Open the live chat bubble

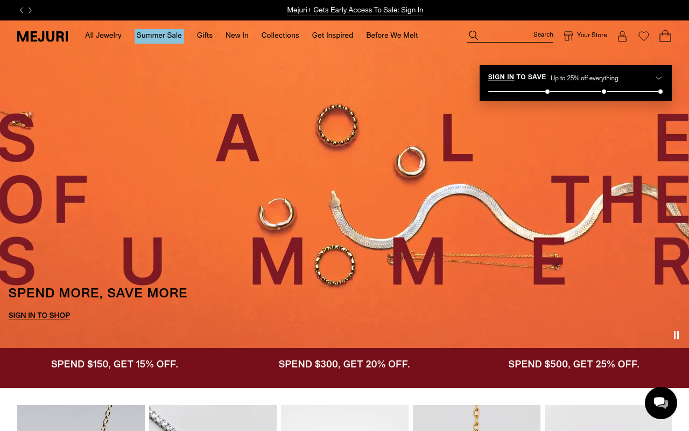[661, 403]
